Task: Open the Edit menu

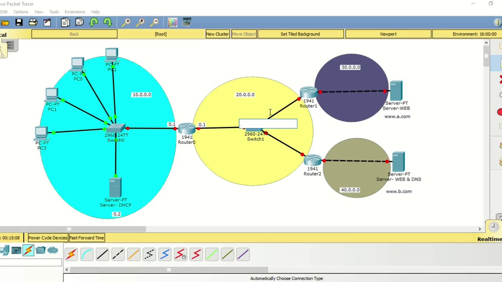Action: [x=4, y=12]
